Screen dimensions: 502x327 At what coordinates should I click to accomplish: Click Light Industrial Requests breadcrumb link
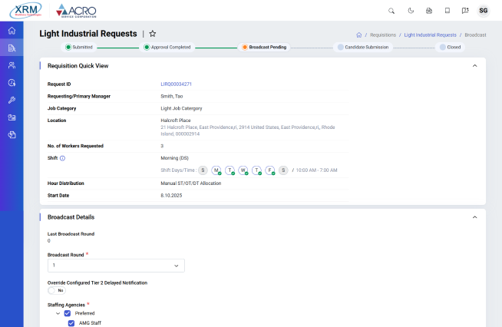(x=430, y=35)
